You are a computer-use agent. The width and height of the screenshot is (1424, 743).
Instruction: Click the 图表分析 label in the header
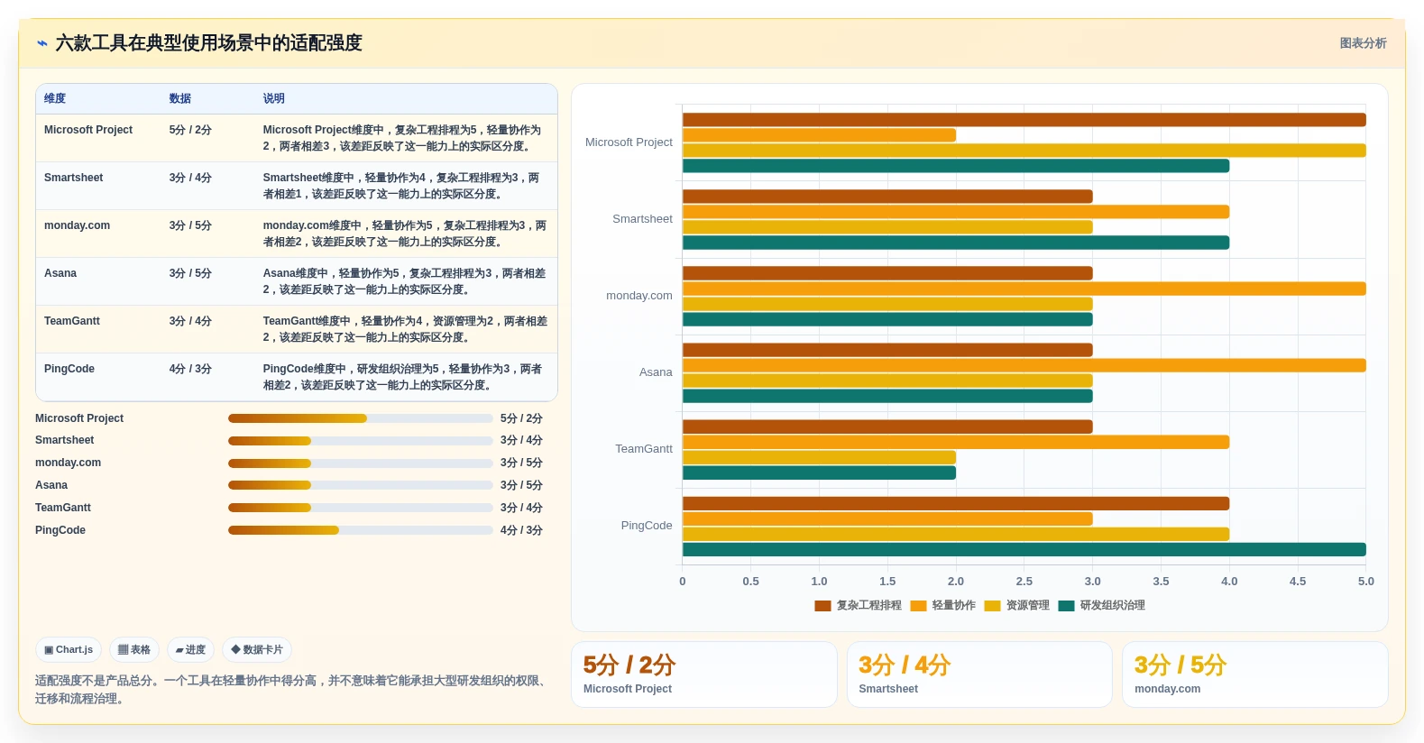click(x=1363, y=43)
